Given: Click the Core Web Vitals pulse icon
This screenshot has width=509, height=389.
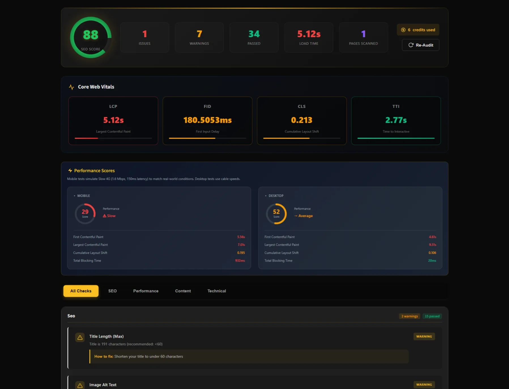Looking at the screenshot, I should coord(71,87).
